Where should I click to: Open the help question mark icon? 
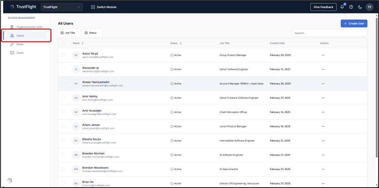click(351, 7)
